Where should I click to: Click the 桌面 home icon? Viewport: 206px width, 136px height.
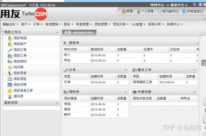[124, 11]
